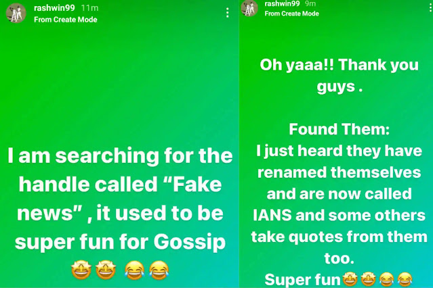This screenshot has width=433, height=288.
Task: Click the 9m timestamp on right story
Action: 310,3
